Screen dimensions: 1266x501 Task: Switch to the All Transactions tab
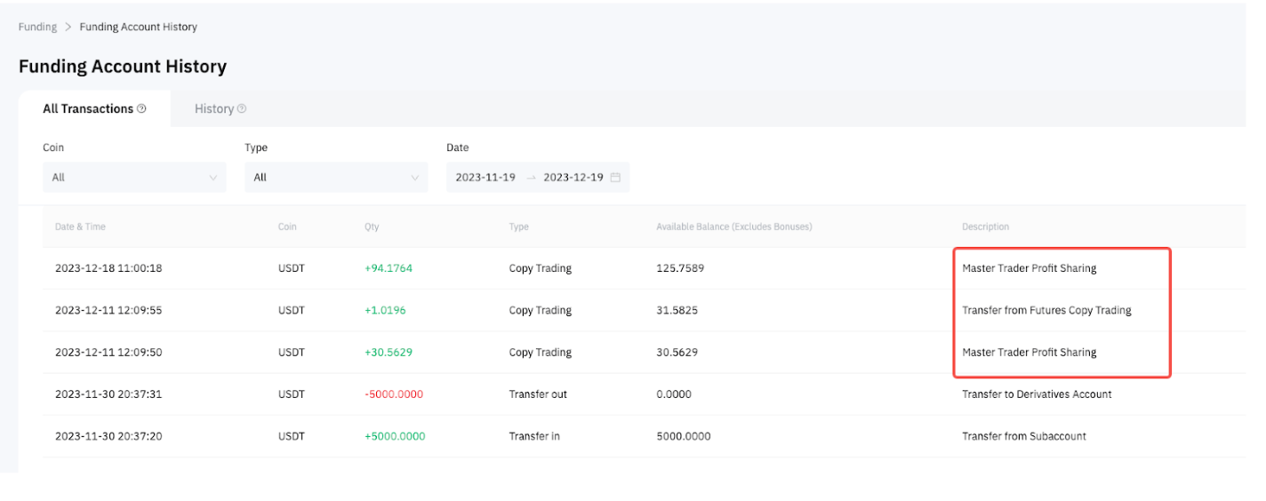click(88, 109)
